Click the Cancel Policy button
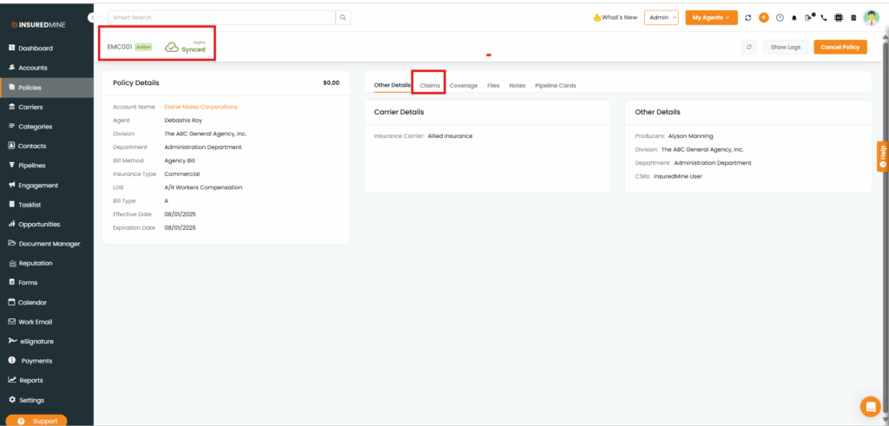 point(840,47)
